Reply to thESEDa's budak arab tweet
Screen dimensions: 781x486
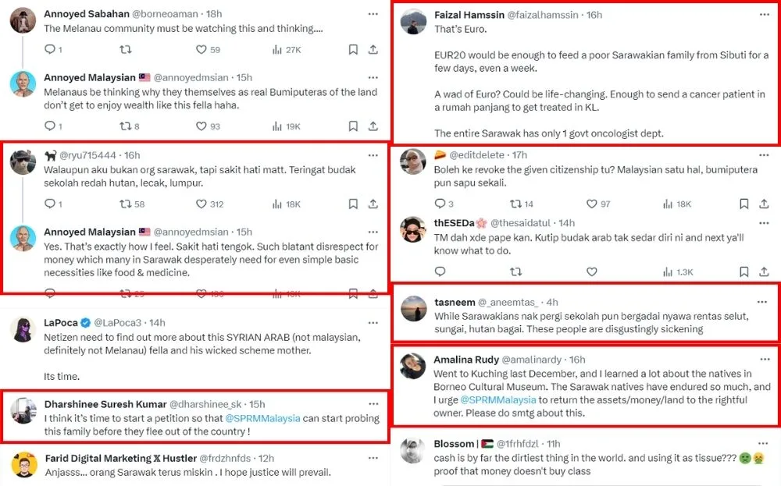pos(440,272)
